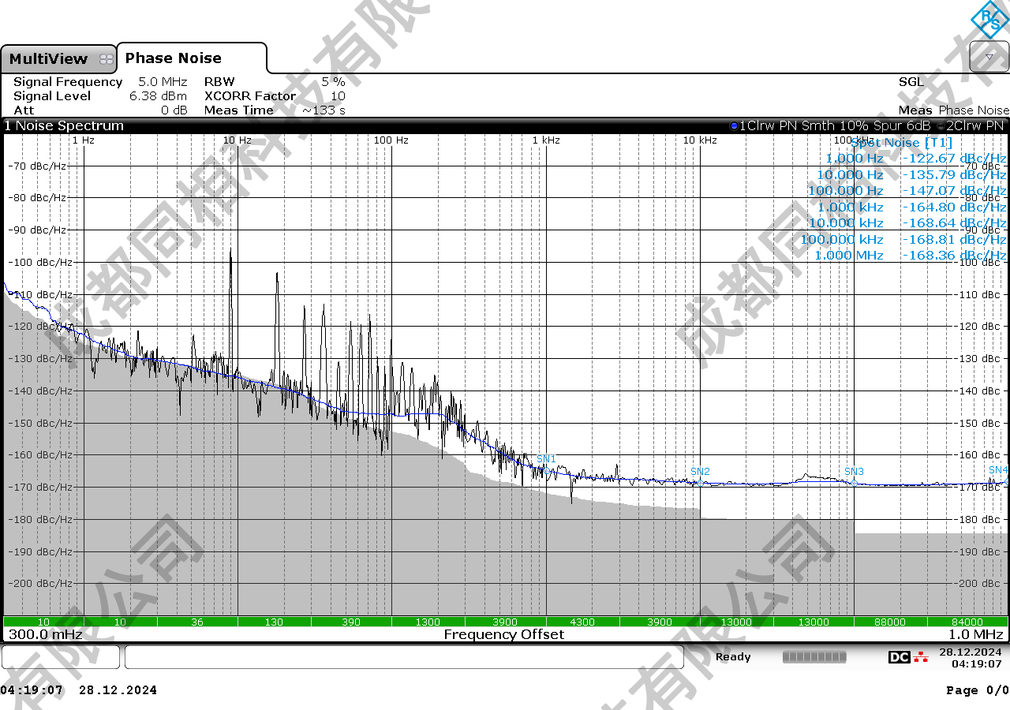Open the Phase Noise tab
The height and width of the screenshot is (710, 1010).
[174, 58]
